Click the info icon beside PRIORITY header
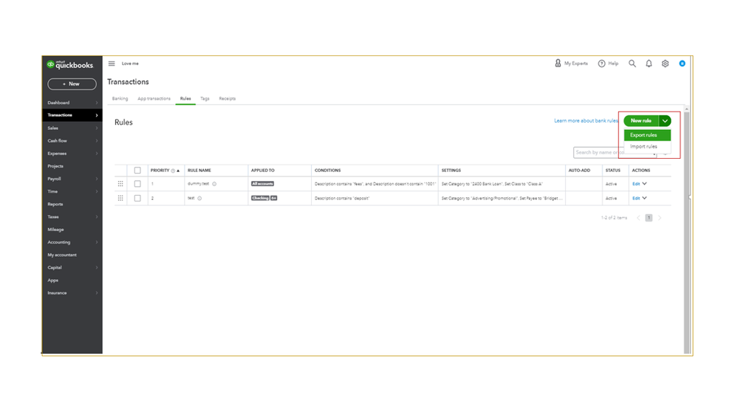This screenshot has height=415, width=738. click(173, 171)
